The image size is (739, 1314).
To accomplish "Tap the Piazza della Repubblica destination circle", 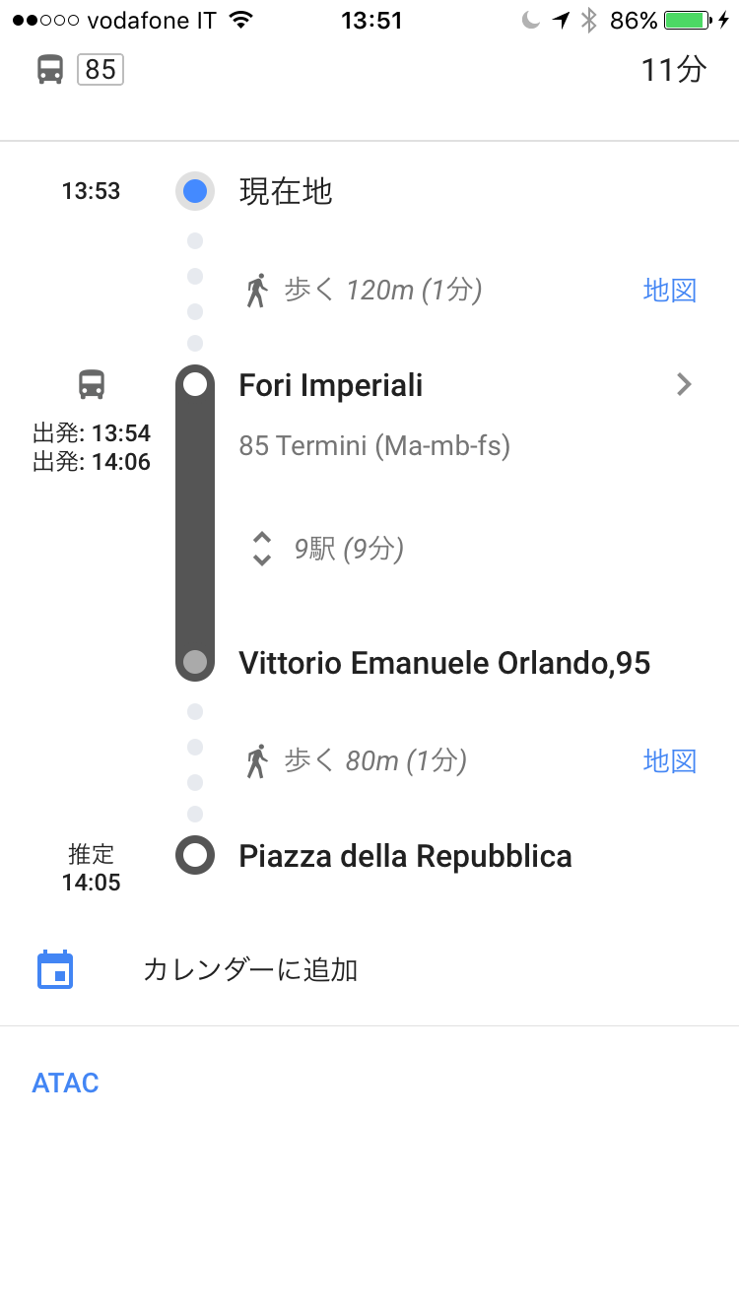I will (195, 855).
